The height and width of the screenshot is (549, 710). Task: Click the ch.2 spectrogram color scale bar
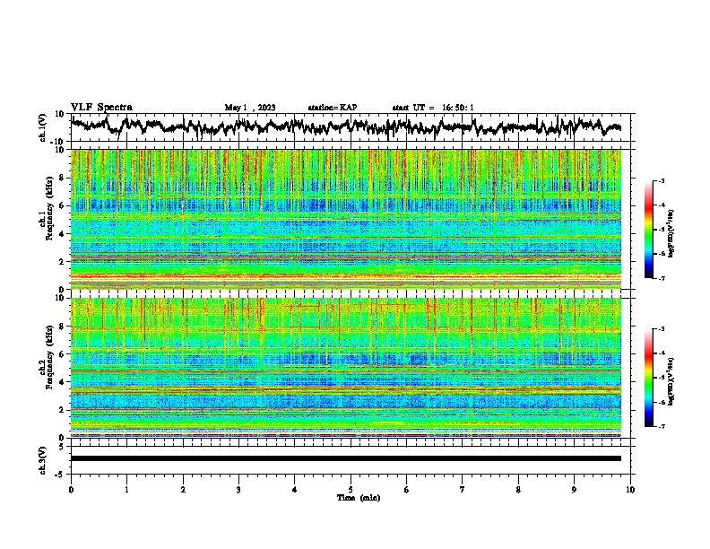(x=648, y=378)
